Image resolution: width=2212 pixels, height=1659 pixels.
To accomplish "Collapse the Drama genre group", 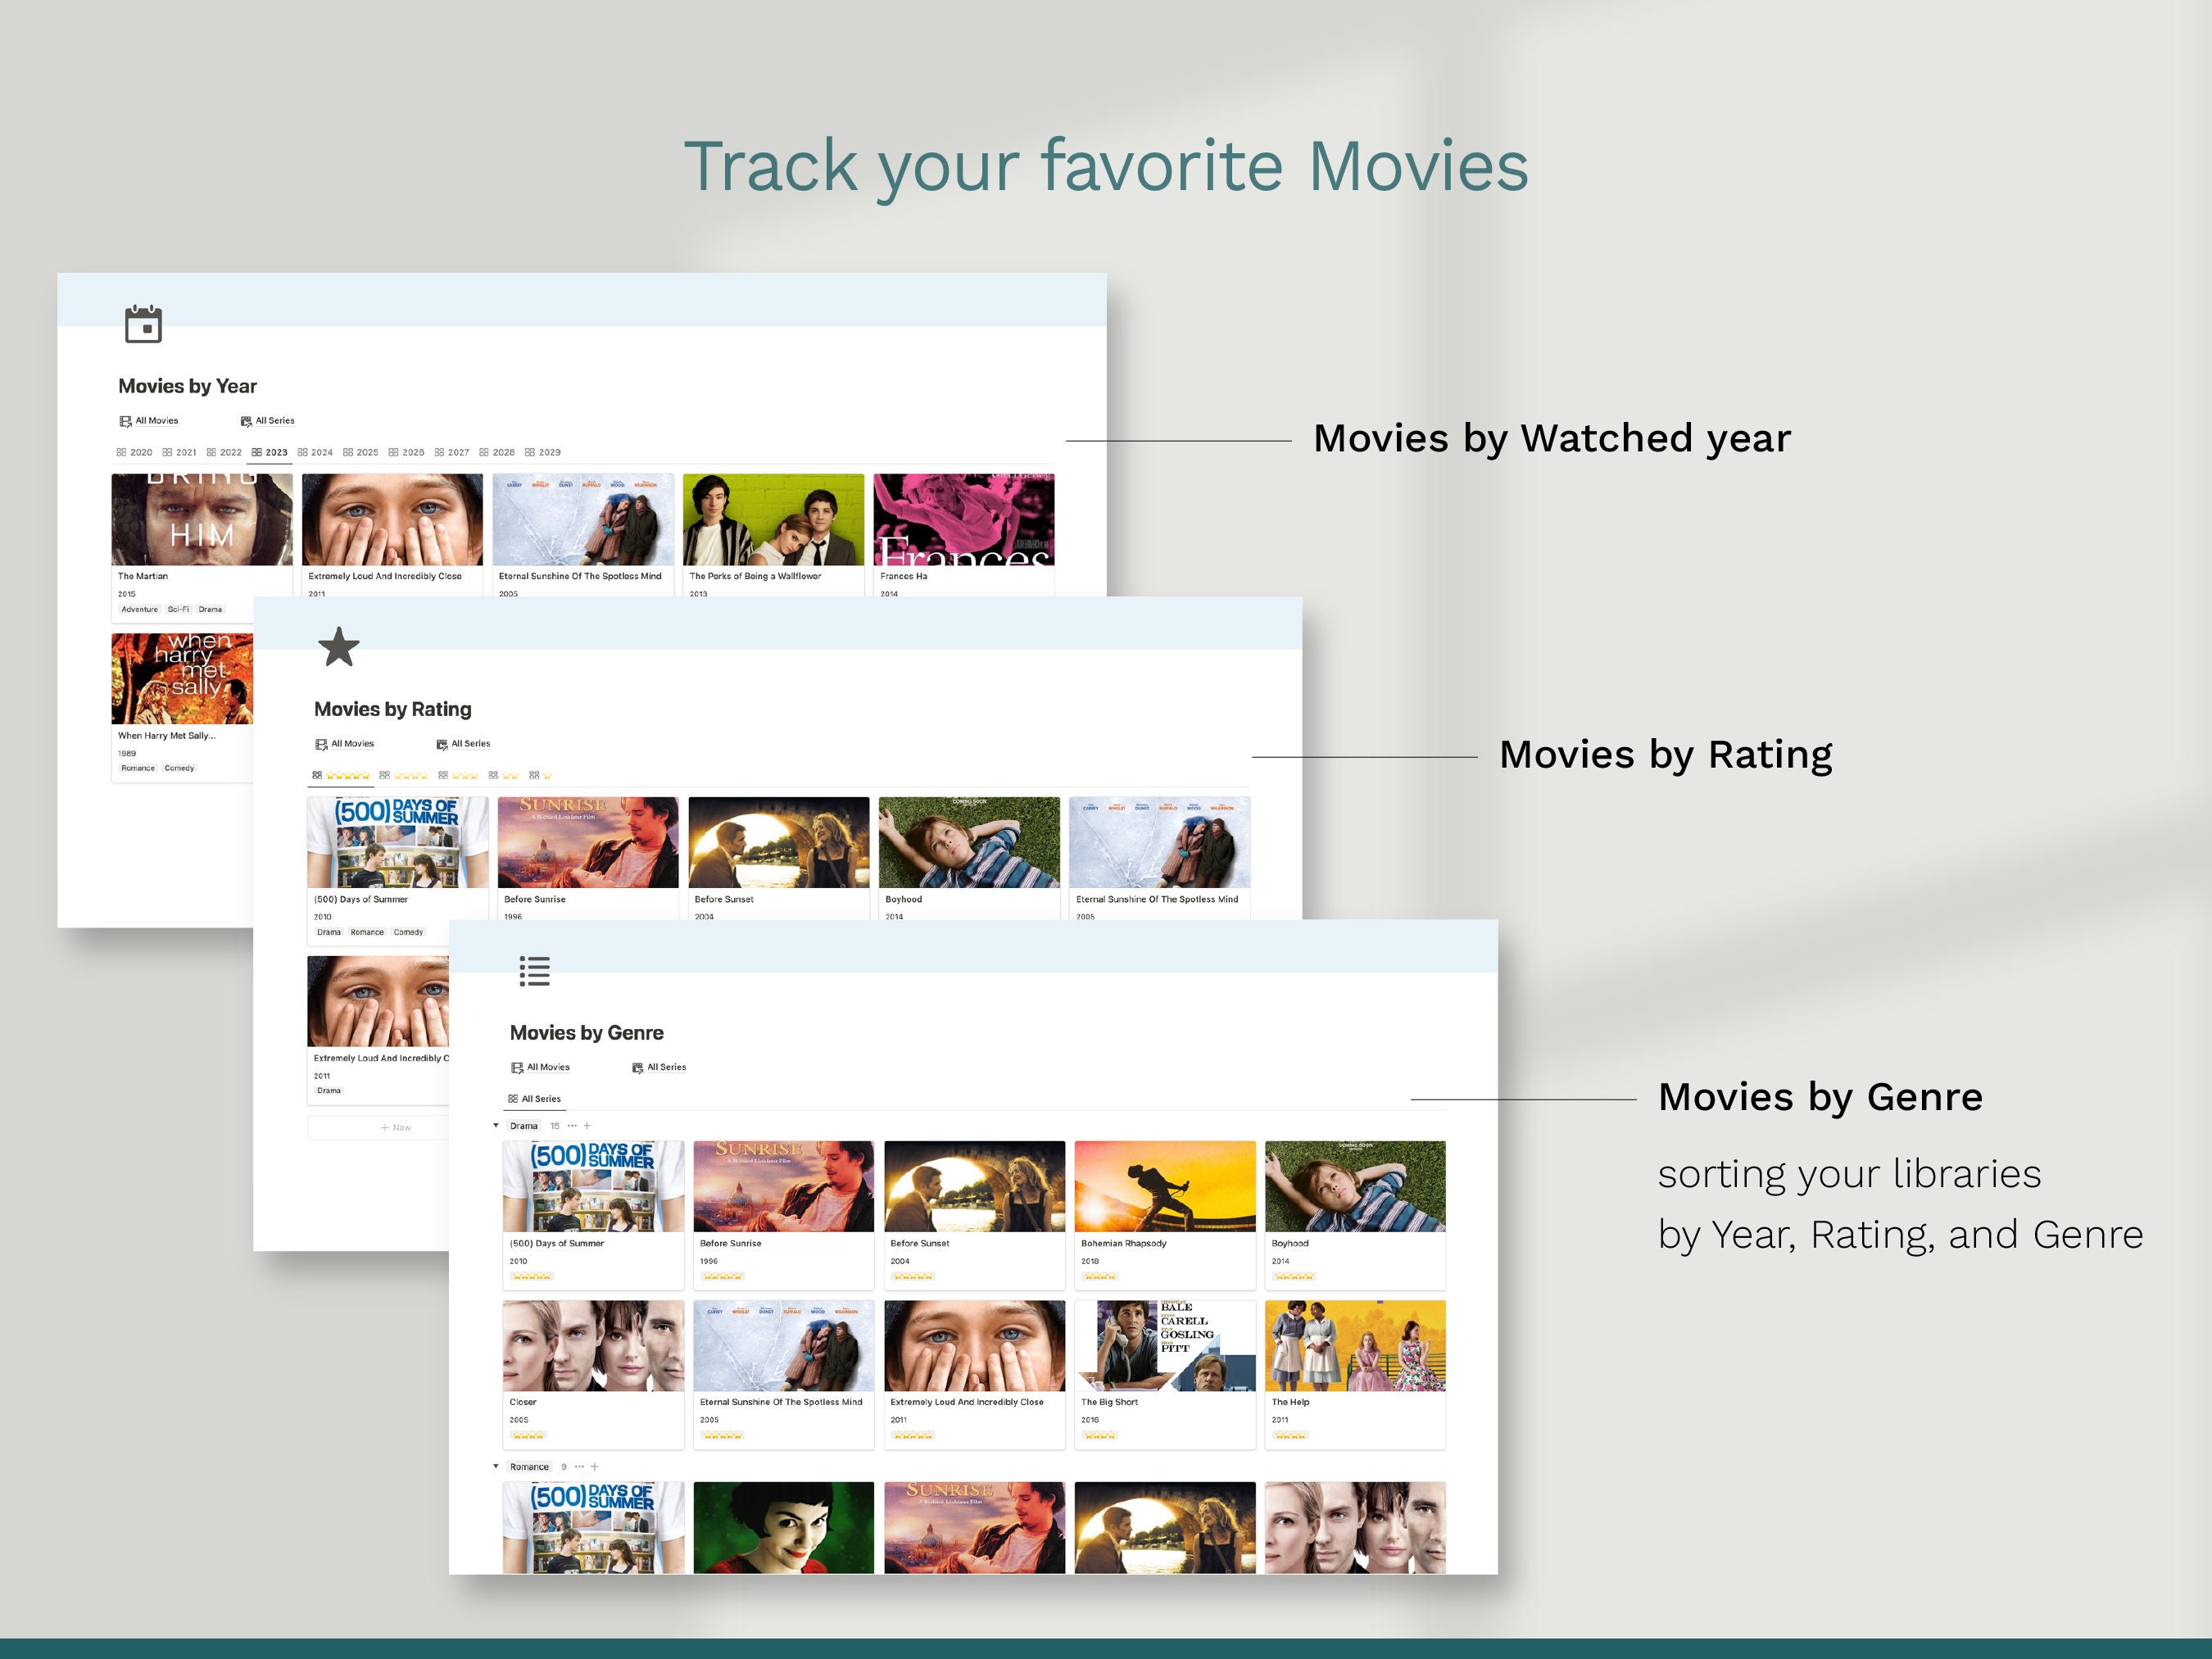I will (x=496, y=1126).
